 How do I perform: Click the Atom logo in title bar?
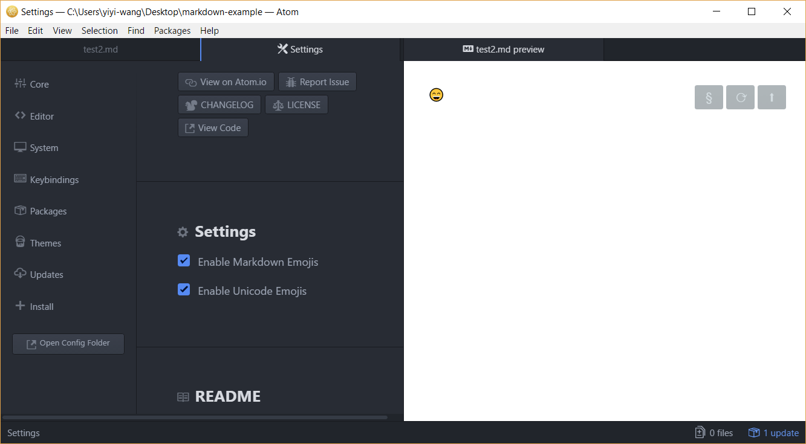[x=11, y=11]
